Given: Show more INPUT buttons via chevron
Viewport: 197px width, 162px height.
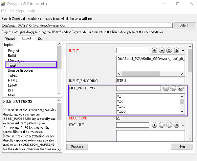Looking at the screenshot, I should [183, 51].
